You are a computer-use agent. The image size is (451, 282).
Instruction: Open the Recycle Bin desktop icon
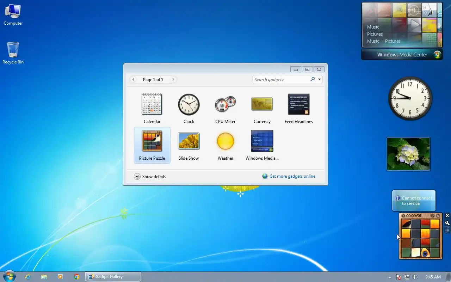pos(13,53)
